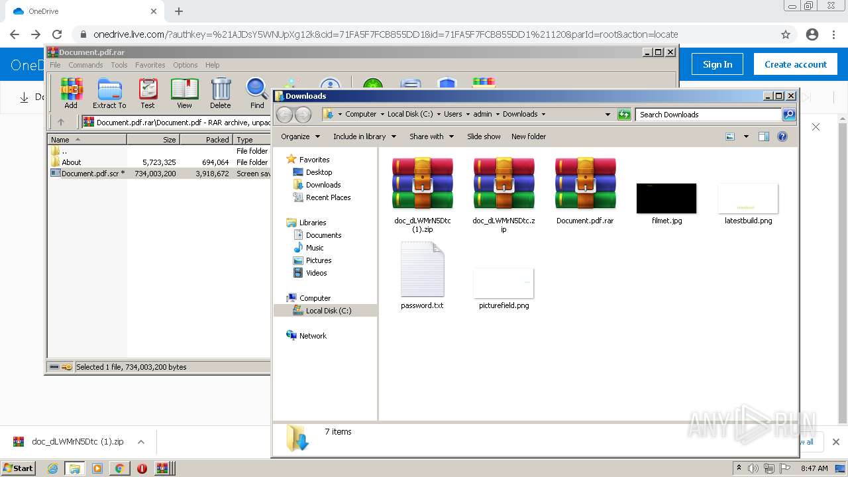Click the Explorer forward arrow button
Screen dimensions: 848x477
tap(303, 115)
